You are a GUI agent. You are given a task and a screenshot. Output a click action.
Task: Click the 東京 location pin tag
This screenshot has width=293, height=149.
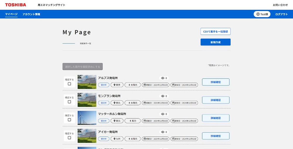(117, 85)
